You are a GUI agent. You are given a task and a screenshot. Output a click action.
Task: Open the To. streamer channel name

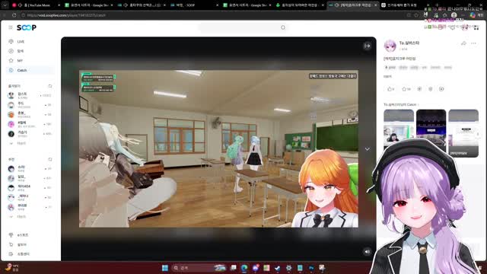click(409, 43)
